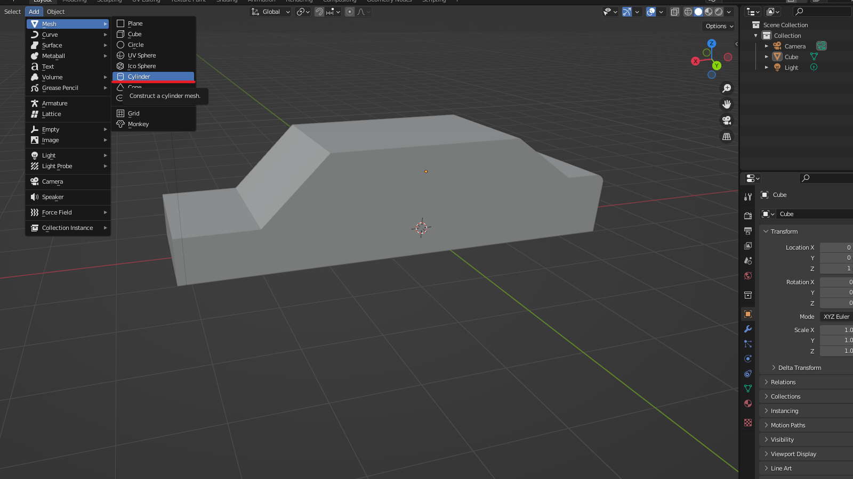Open the World properties tab
Viewport: 853px width, 479px height.
click(x=748, y=276)
